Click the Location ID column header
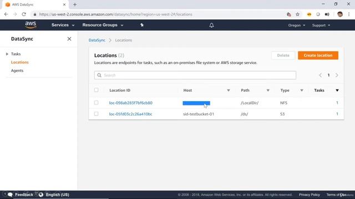Viewport: 355px width, 199px height. pos(120,90)
